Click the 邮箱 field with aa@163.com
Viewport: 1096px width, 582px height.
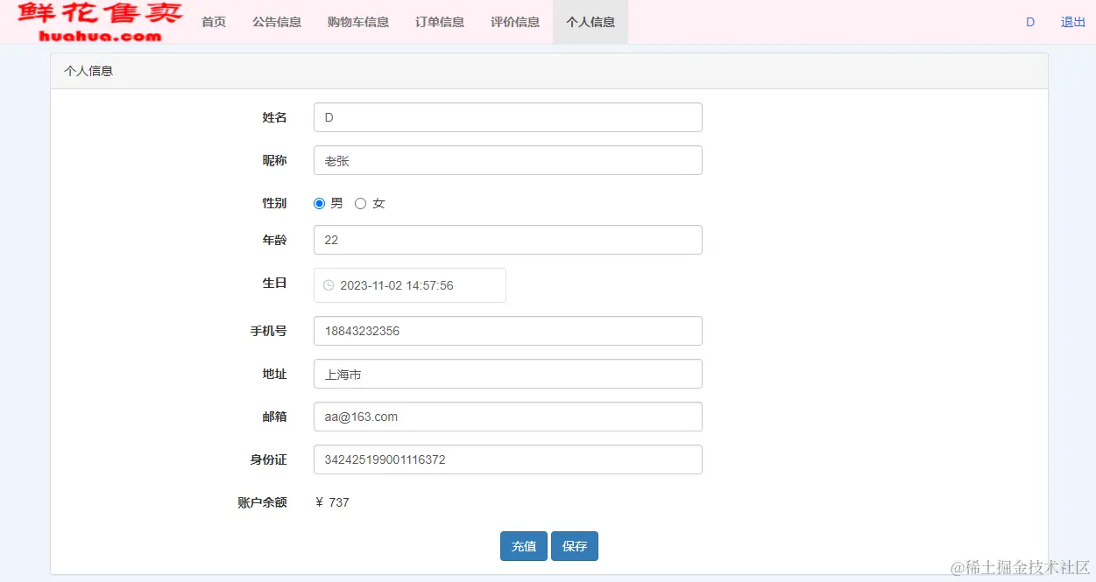[508, 417]
